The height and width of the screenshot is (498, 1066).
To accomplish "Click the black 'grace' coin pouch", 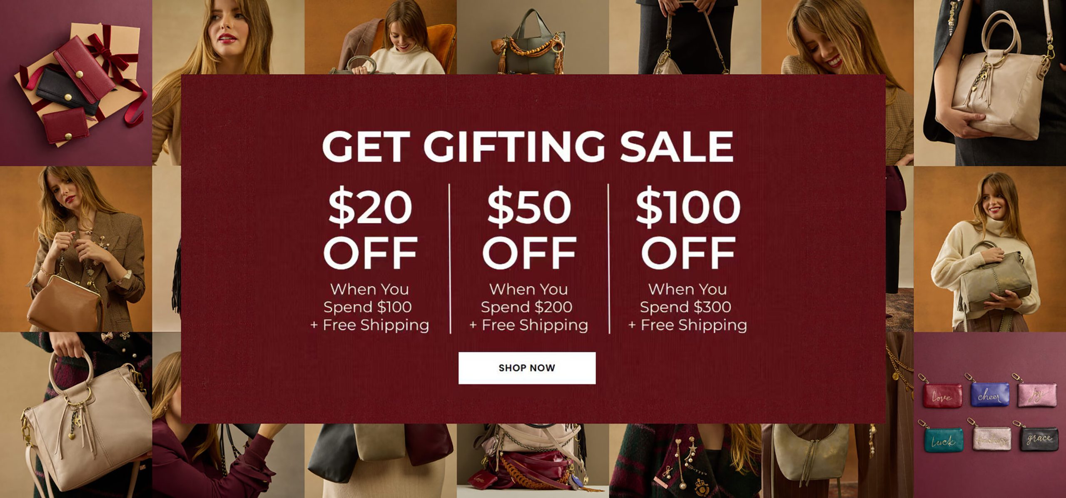I will [x=1039, y=438].
